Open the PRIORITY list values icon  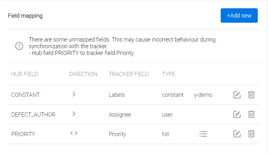203,134
